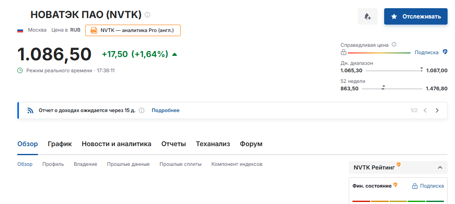Open the Прошлые сплиты sub-tab

(180, 164)
